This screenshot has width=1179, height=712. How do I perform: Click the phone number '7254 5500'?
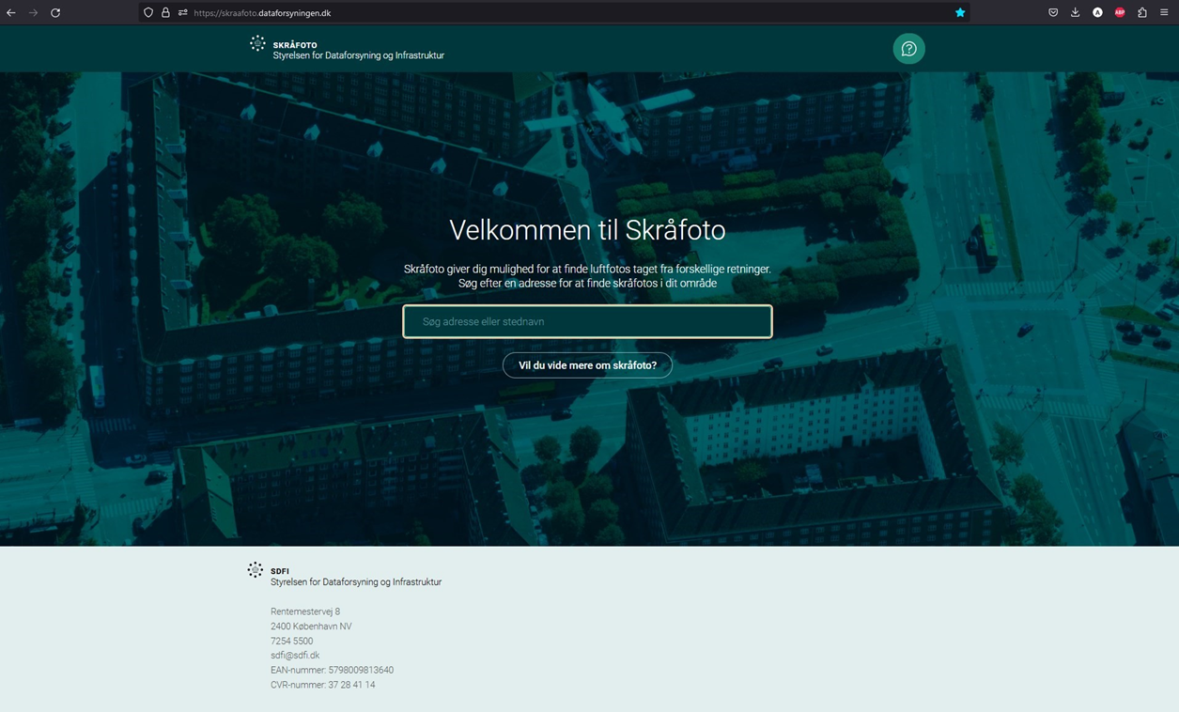click(292, 642)
